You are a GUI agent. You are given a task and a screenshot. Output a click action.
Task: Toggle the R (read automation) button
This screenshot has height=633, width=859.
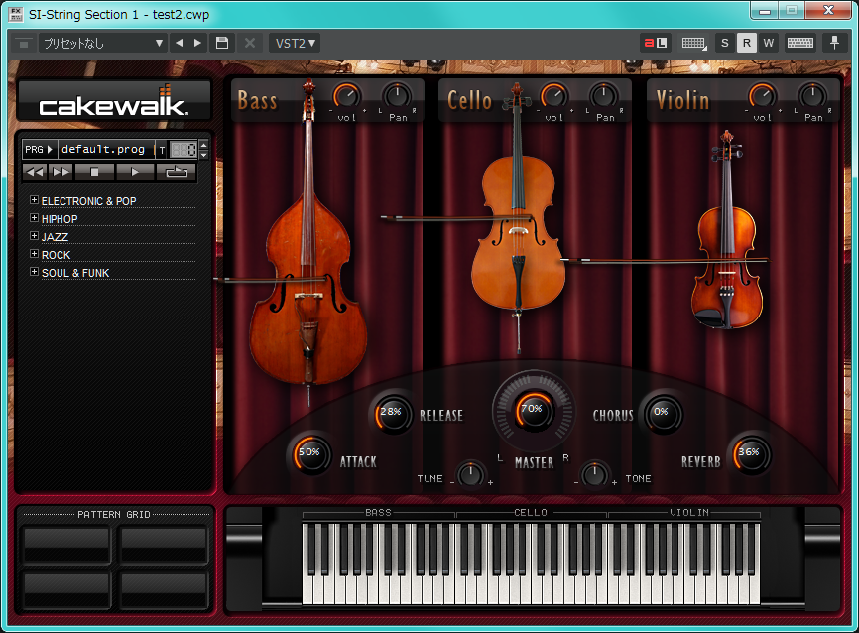point(746,43)
